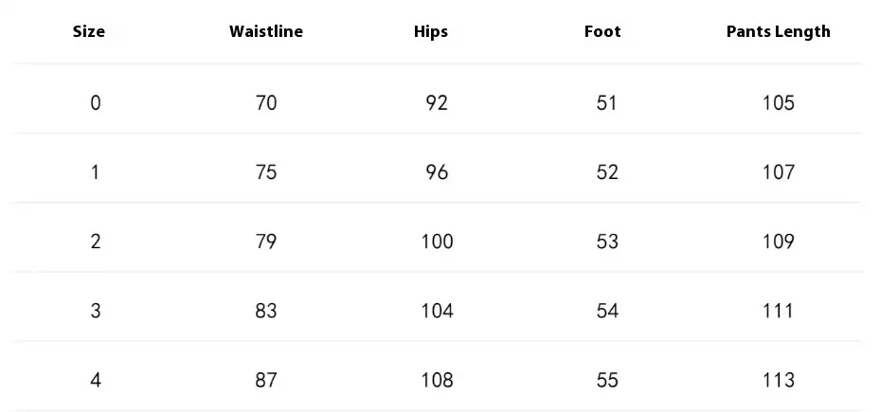Click the hips value 108
880x412 pixels.
coord(437,380)
